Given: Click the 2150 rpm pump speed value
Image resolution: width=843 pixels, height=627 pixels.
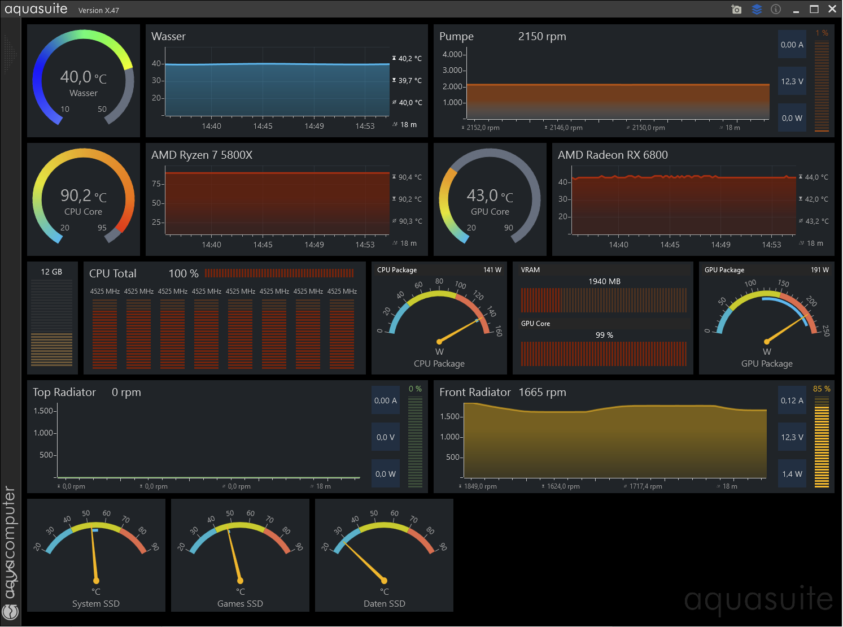Looking at the screenshot, I should 542,36.
